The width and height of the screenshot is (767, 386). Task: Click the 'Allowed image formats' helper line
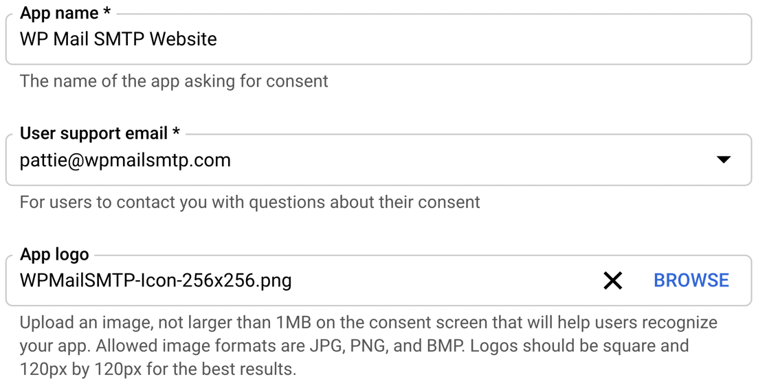[x=354, y=346]
